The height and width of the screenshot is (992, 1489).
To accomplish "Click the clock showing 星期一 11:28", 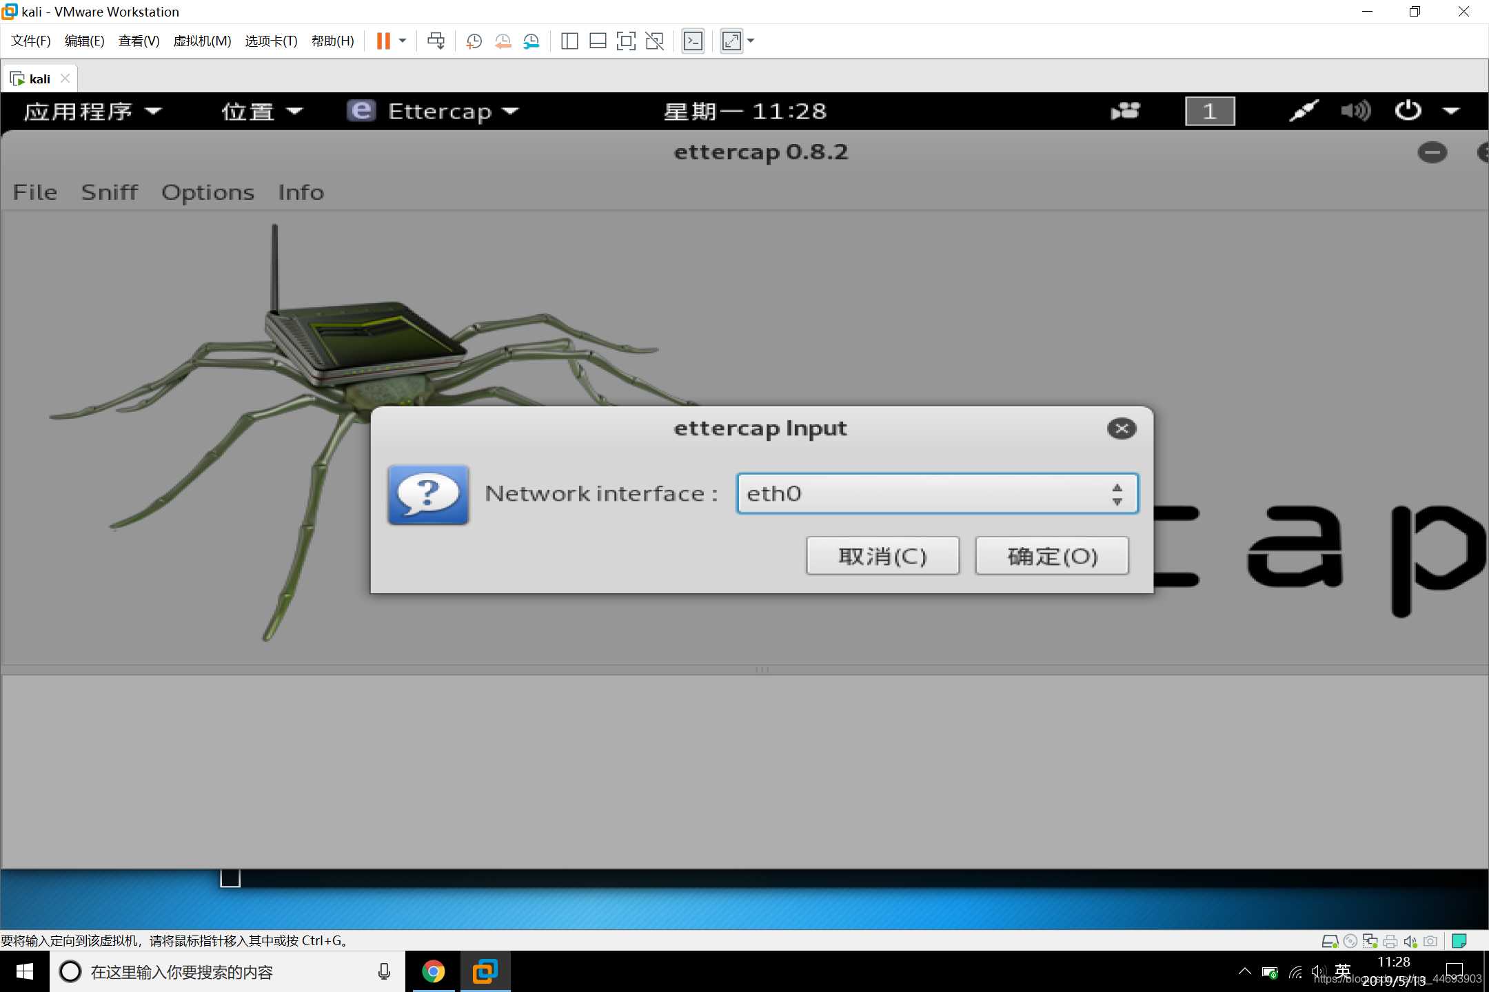I will click(x=744, y=111).
